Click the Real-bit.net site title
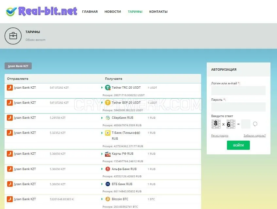 point(48,11)
